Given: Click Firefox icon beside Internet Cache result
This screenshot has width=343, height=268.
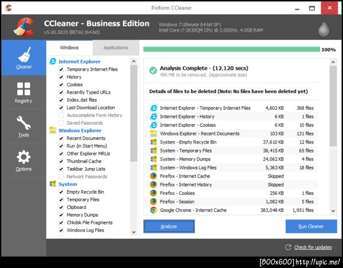Looking at the screenshot, I should pos(153,176).
